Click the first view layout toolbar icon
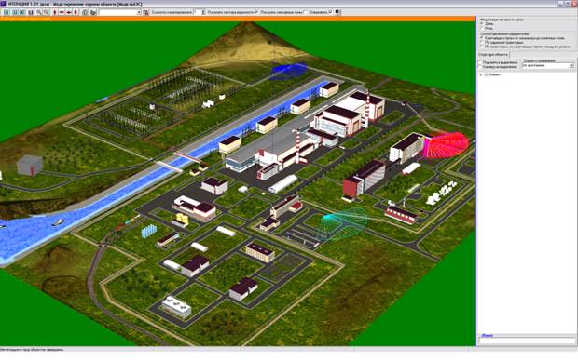 [x=7, y=12]
